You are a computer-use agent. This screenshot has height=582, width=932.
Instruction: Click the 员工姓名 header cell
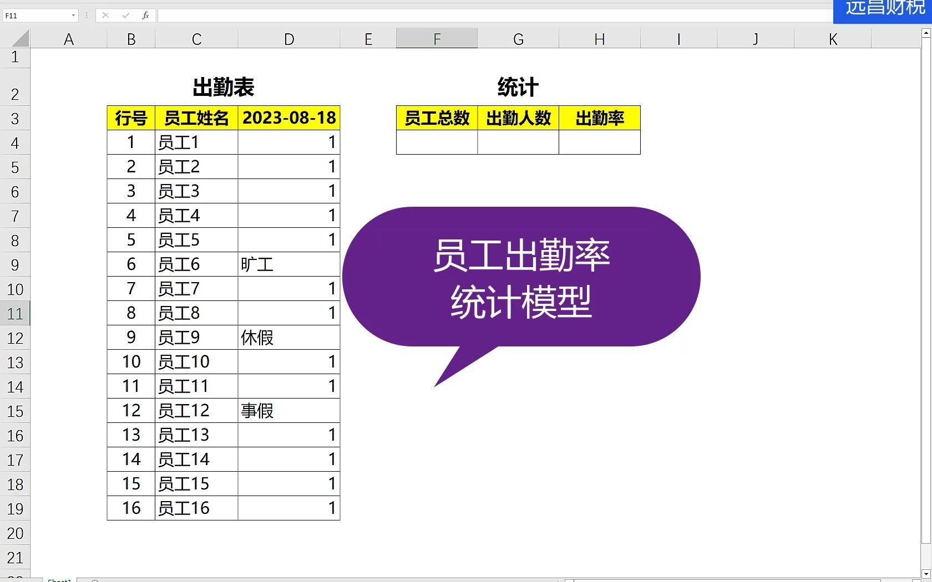click(196, 118)
